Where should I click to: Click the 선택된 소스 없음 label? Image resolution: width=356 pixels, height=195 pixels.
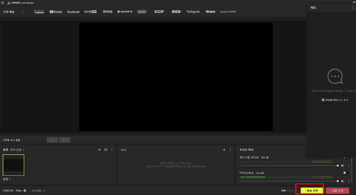(11, 140)
